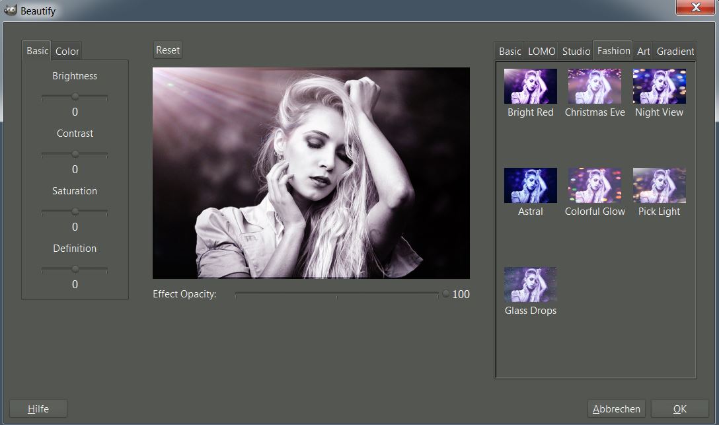Click the Brightness label
Image resolution: width=719 pixels, height=425 pixels.
click(75, 76)
